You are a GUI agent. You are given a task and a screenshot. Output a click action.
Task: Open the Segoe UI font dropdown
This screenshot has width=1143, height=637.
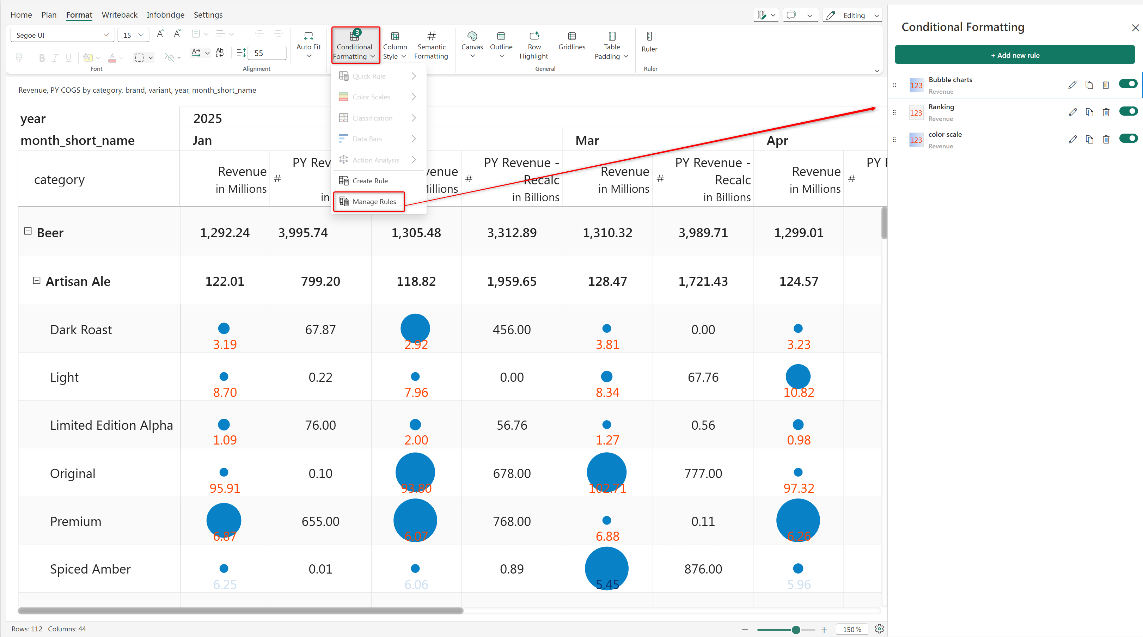pos(62,35)
